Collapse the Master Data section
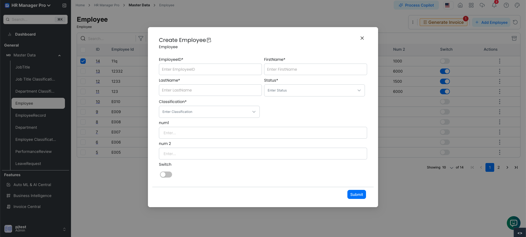 59,55
